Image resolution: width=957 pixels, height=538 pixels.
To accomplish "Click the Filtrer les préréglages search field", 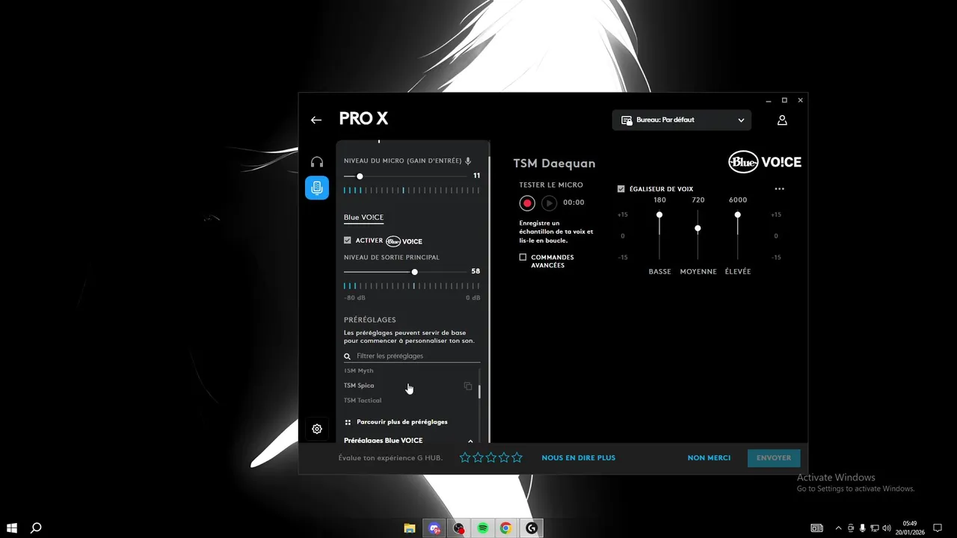I will pos(412,356).
